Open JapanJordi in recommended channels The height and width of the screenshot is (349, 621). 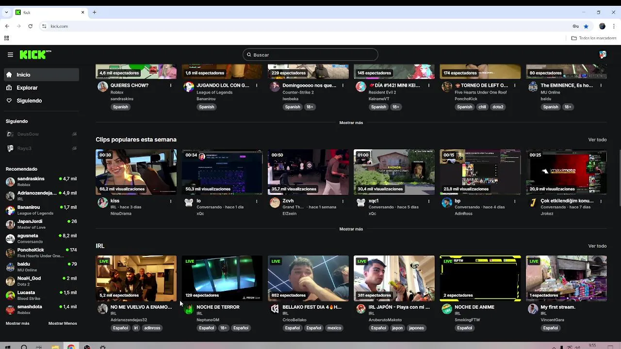(41, 224)
